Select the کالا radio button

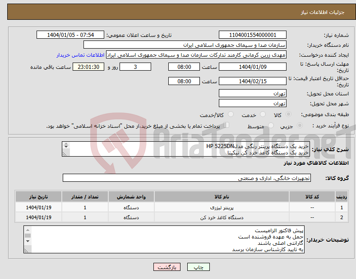click(x=288, y=114)
